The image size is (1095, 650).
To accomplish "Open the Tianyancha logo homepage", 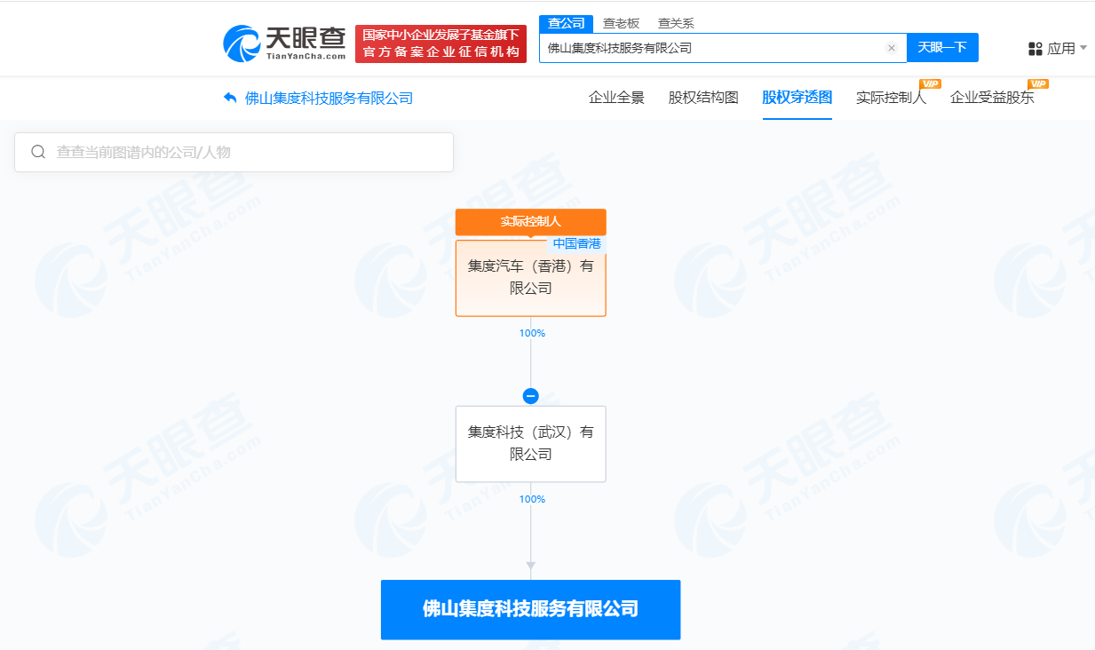I will tap(284, 43).
